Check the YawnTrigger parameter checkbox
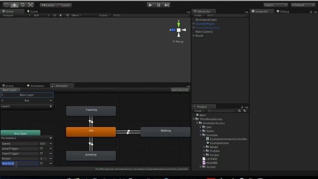 tap(41, 154)
